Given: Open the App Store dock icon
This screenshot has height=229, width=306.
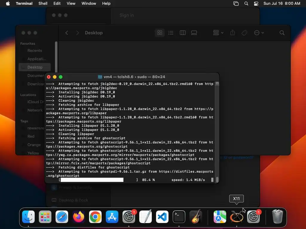Looking at the screenshot, I should [x=112, y=217].
